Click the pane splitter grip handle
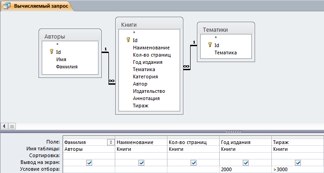324x173 pixels. [234, 131]
